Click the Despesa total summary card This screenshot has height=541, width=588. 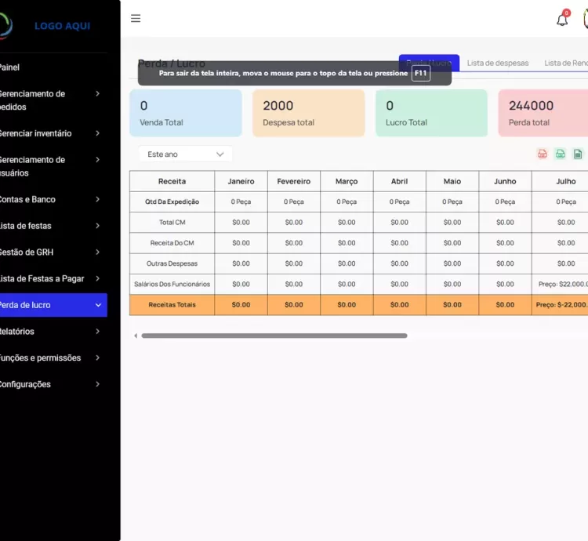308,113
